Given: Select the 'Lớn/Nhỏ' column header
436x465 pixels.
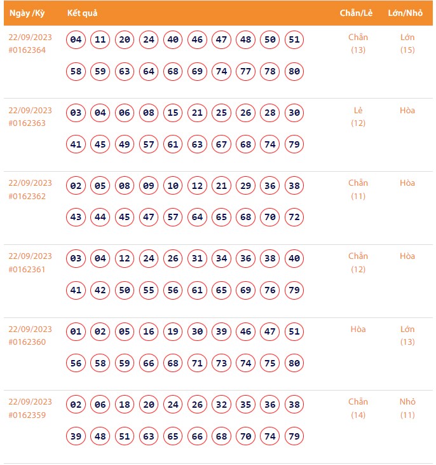Looking at the screenshot, I should [407, 13].
